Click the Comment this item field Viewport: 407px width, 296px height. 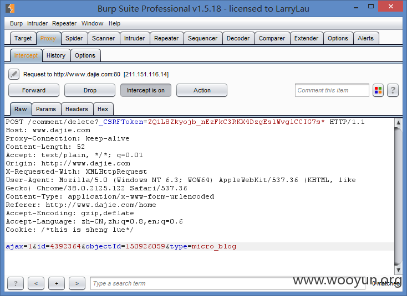tap(332, 90)
